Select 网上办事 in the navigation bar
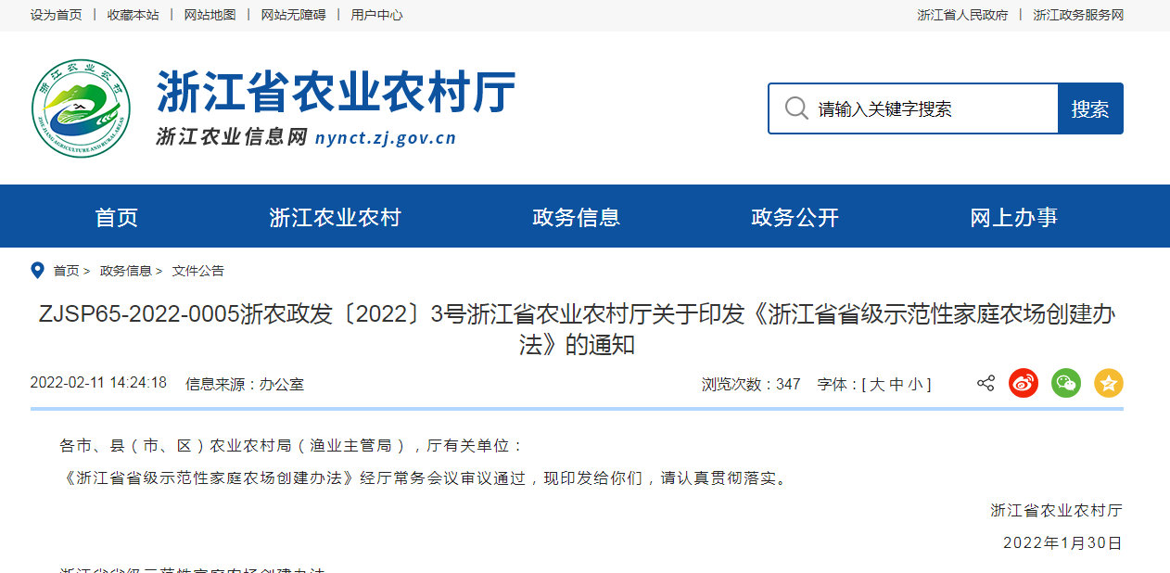 point(1013,217)
